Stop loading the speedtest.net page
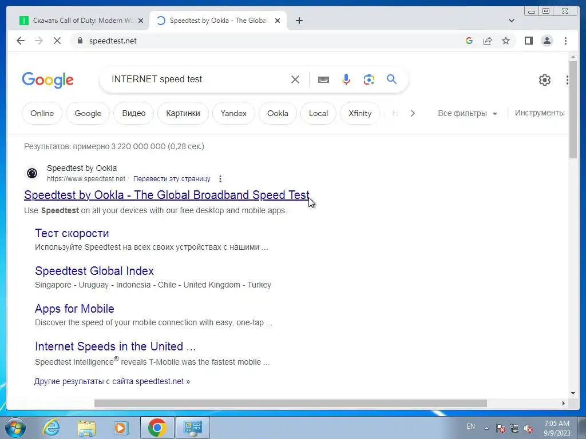Image resolution: width=586 pixels, height=439 pixels. click(57, 41)
